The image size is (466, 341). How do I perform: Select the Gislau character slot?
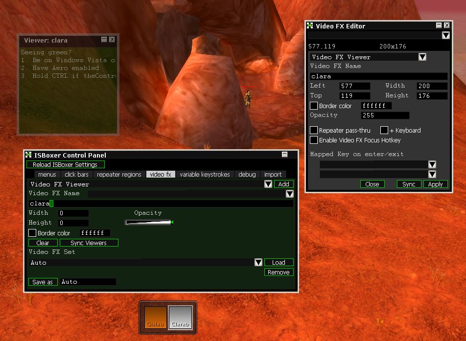click(x=156, y=318)
